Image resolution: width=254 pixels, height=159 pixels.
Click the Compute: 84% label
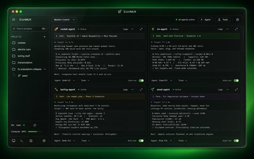[x=18, y=132]
